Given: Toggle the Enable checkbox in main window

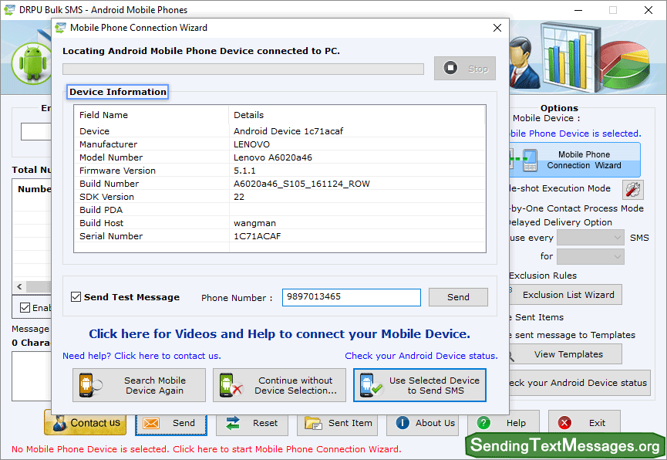Looking at the screenshot, I should tap(25, 307).
